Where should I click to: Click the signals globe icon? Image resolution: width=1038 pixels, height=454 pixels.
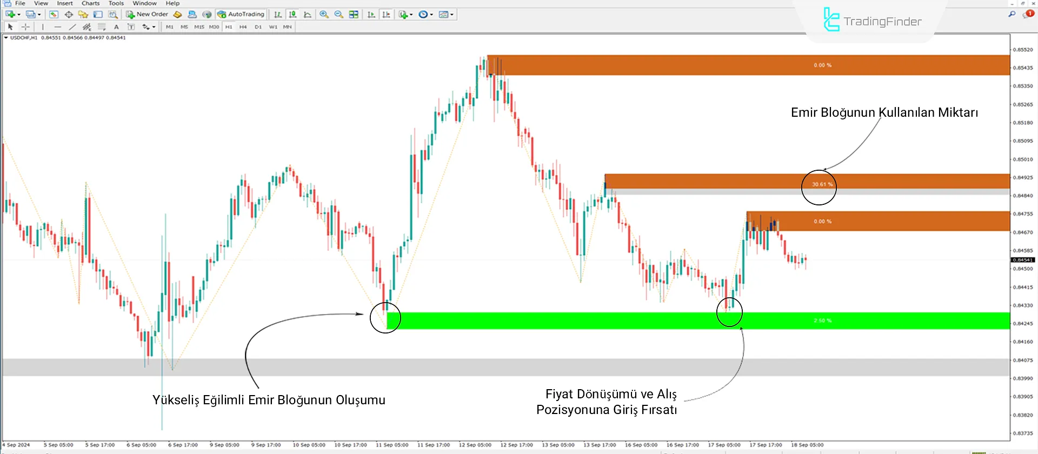207,15
